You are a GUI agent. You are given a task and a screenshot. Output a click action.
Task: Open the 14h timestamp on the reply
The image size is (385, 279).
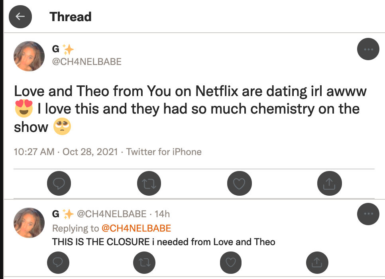point(162,214)
